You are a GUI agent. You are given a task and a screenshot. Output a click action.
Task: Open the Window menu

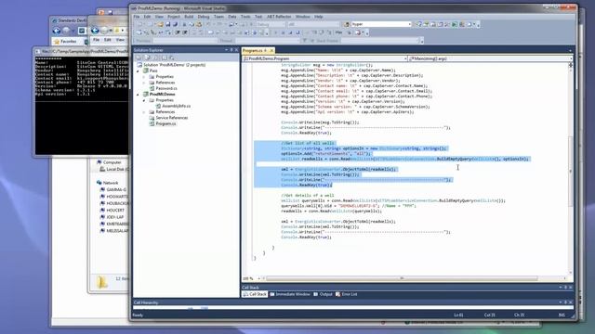[302, 17]
